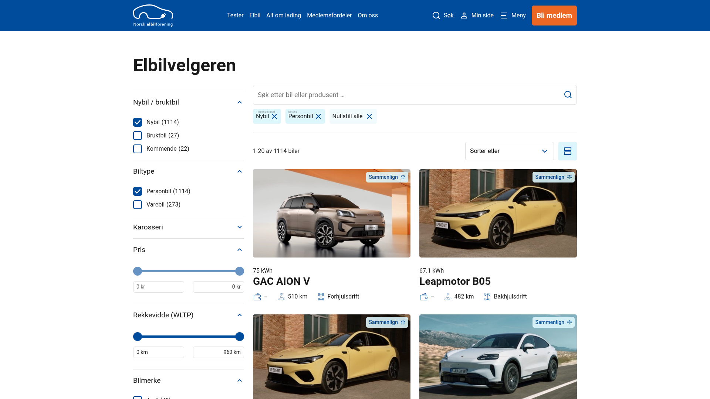Remove the Nybil filter chip
This screenshot has width=710, height=399.
point(274,116)
